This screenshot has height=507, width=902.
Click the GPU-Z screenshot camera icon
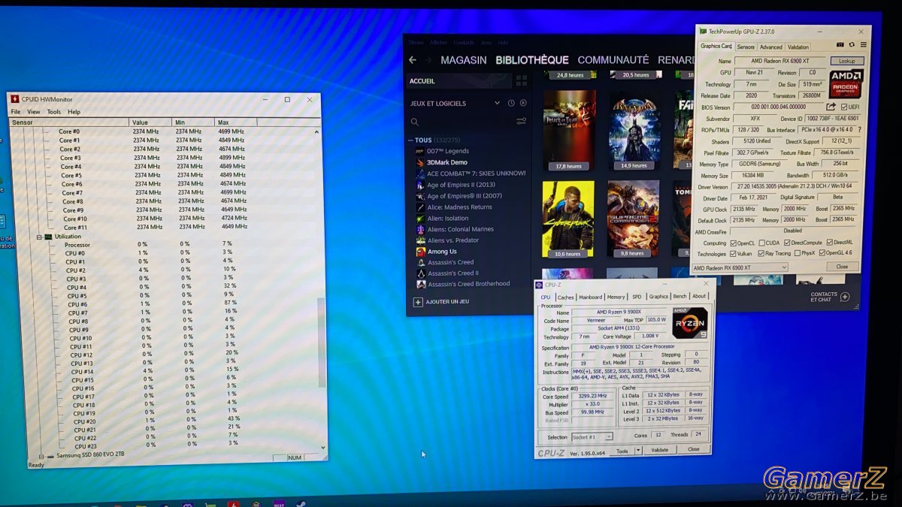pos(840,46)
